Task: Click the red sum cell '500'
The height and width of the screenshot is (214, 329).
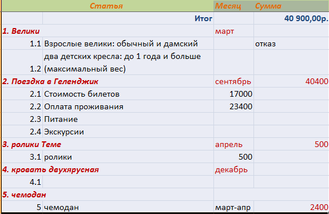Action: [291, 144]
